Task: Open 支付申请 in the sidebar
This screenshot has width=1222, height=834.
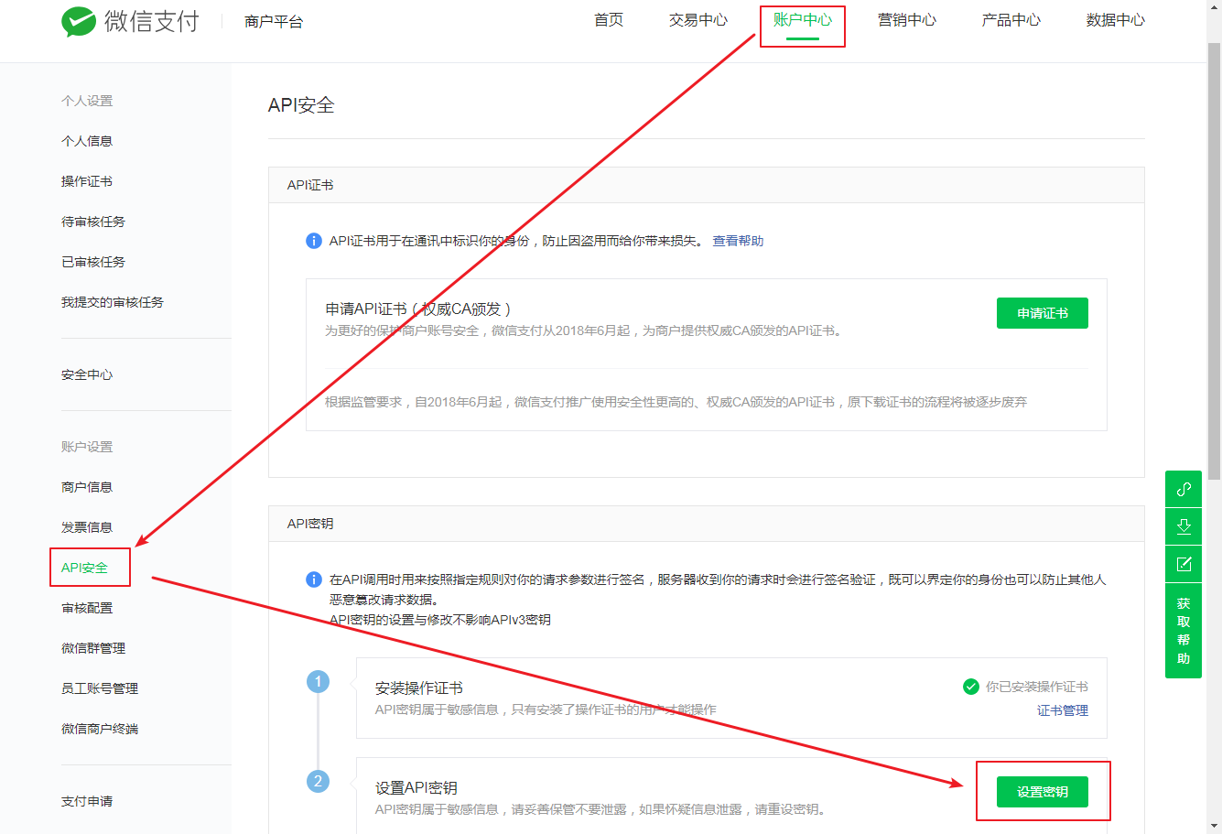Action: (x=87, y=801)
